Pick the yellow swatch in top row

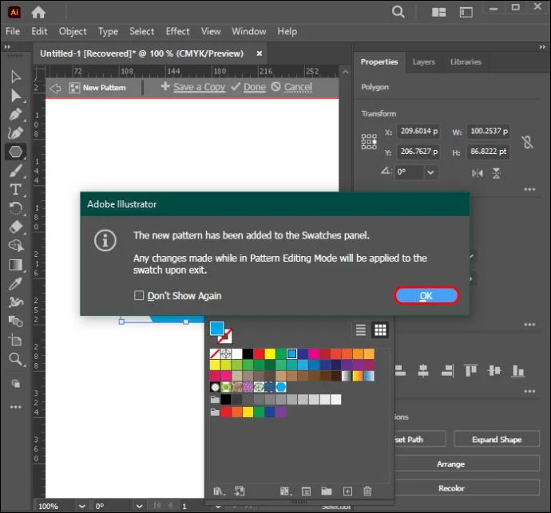(270, 353)
